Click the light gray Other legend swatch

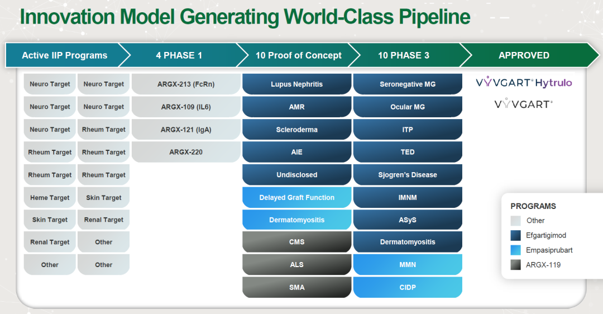[x=515, y=221]
